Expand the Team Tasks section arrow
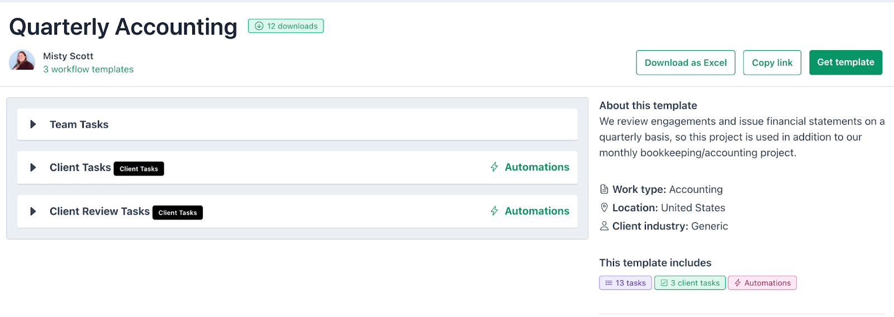The width and height of the screenshot is (894, 317). (33, 124)
